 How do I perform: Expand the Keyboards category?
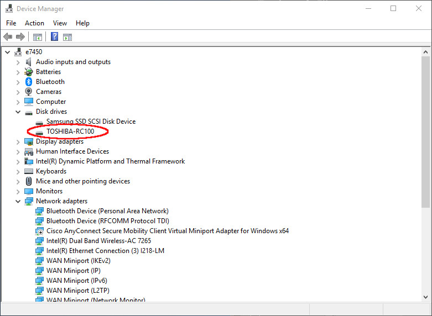18,172
